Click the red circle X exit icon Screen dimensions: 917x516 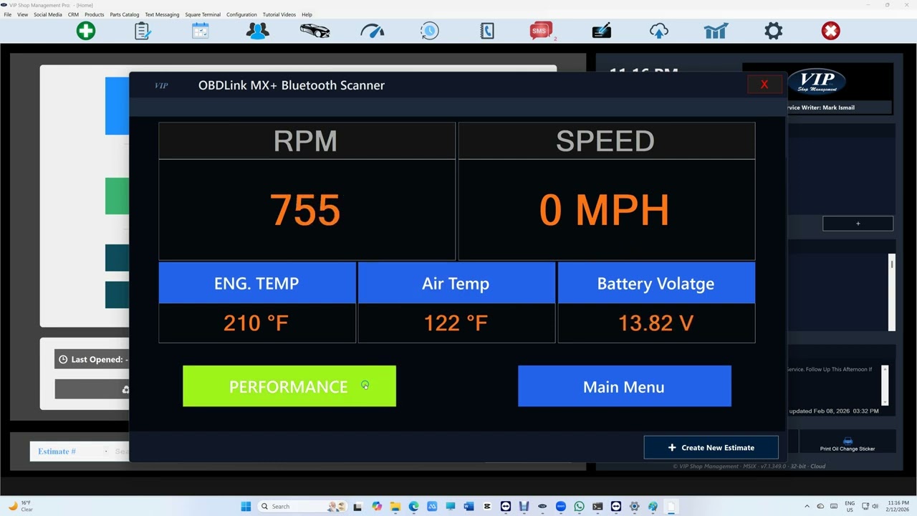[x=831, y=31]
